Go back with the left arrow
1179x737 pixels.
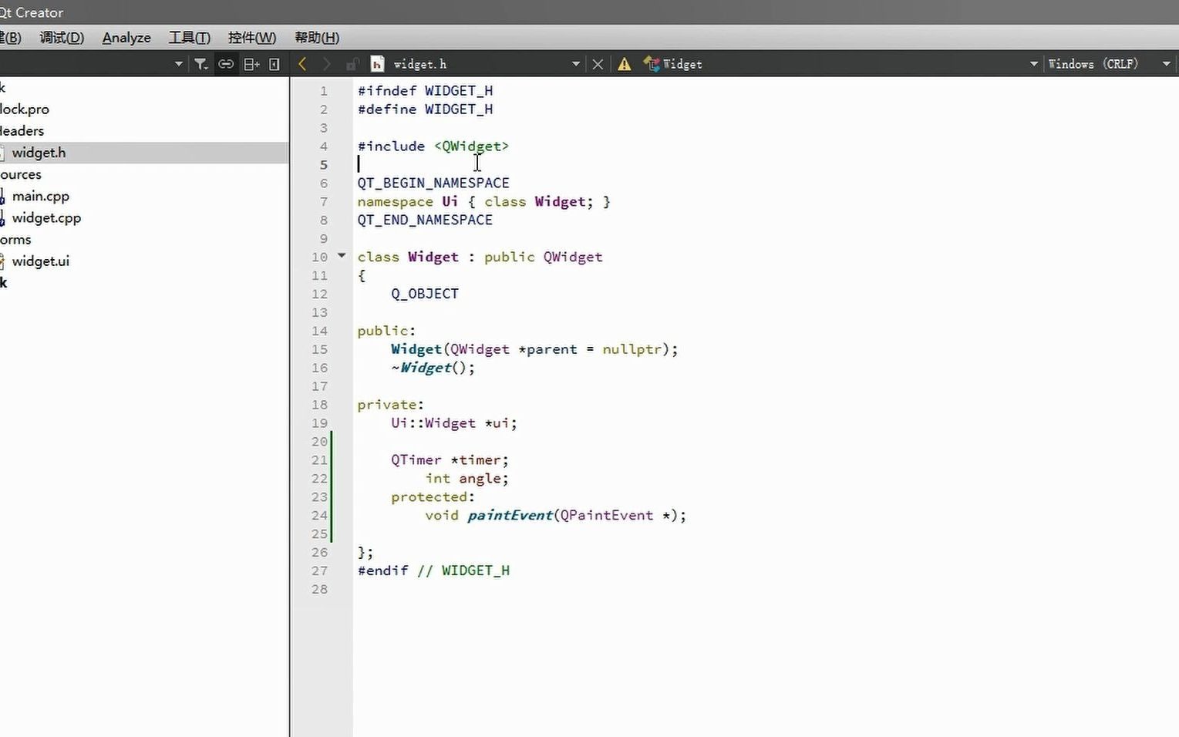click(302, 64)
